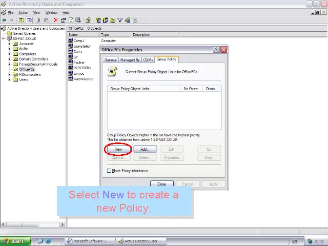
Task: Select the PRINTSERV computer icon
Action: click(71, 68)
